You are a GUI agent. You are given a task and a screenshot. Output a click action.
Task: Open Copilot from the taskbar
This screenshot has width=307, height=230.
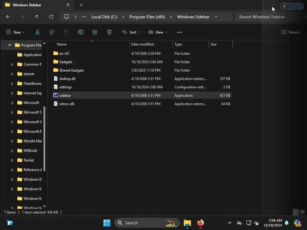(297, 223)
